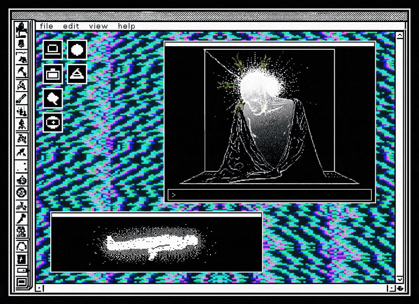This screenshot has width=419, height=304.
Task: Select the monitor icon at toolbar bottom
Action: [x=22, y=282]
